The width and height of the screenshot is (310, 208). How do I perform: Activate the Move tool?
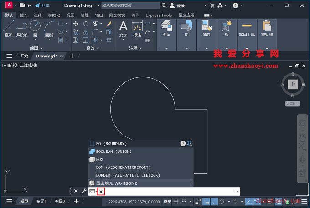click(x=76, y=24)
